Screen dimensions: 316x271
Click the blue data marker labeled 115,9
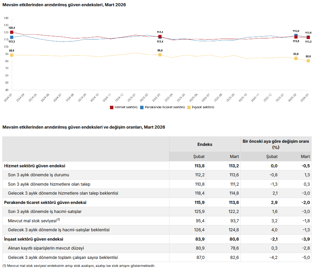[x=296, y=35]
